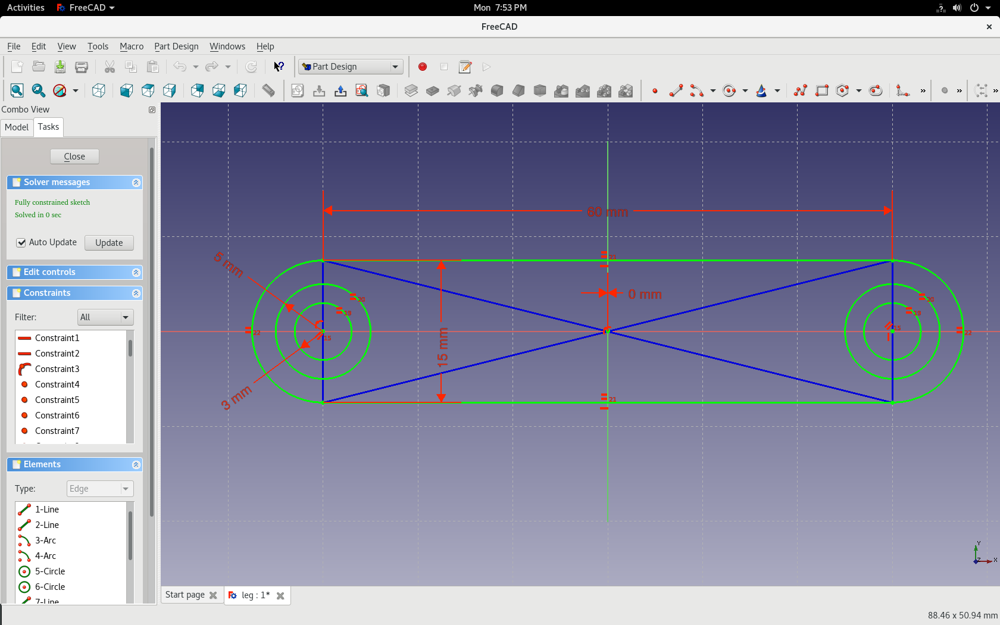Toggle the Auto Update checkbox
The height and width of the screenshot is (625, 1000).
[21, 242]
